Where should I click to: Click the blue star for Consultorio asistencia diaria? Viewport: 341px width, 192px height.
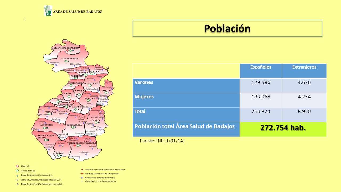(x=82, y=177)
